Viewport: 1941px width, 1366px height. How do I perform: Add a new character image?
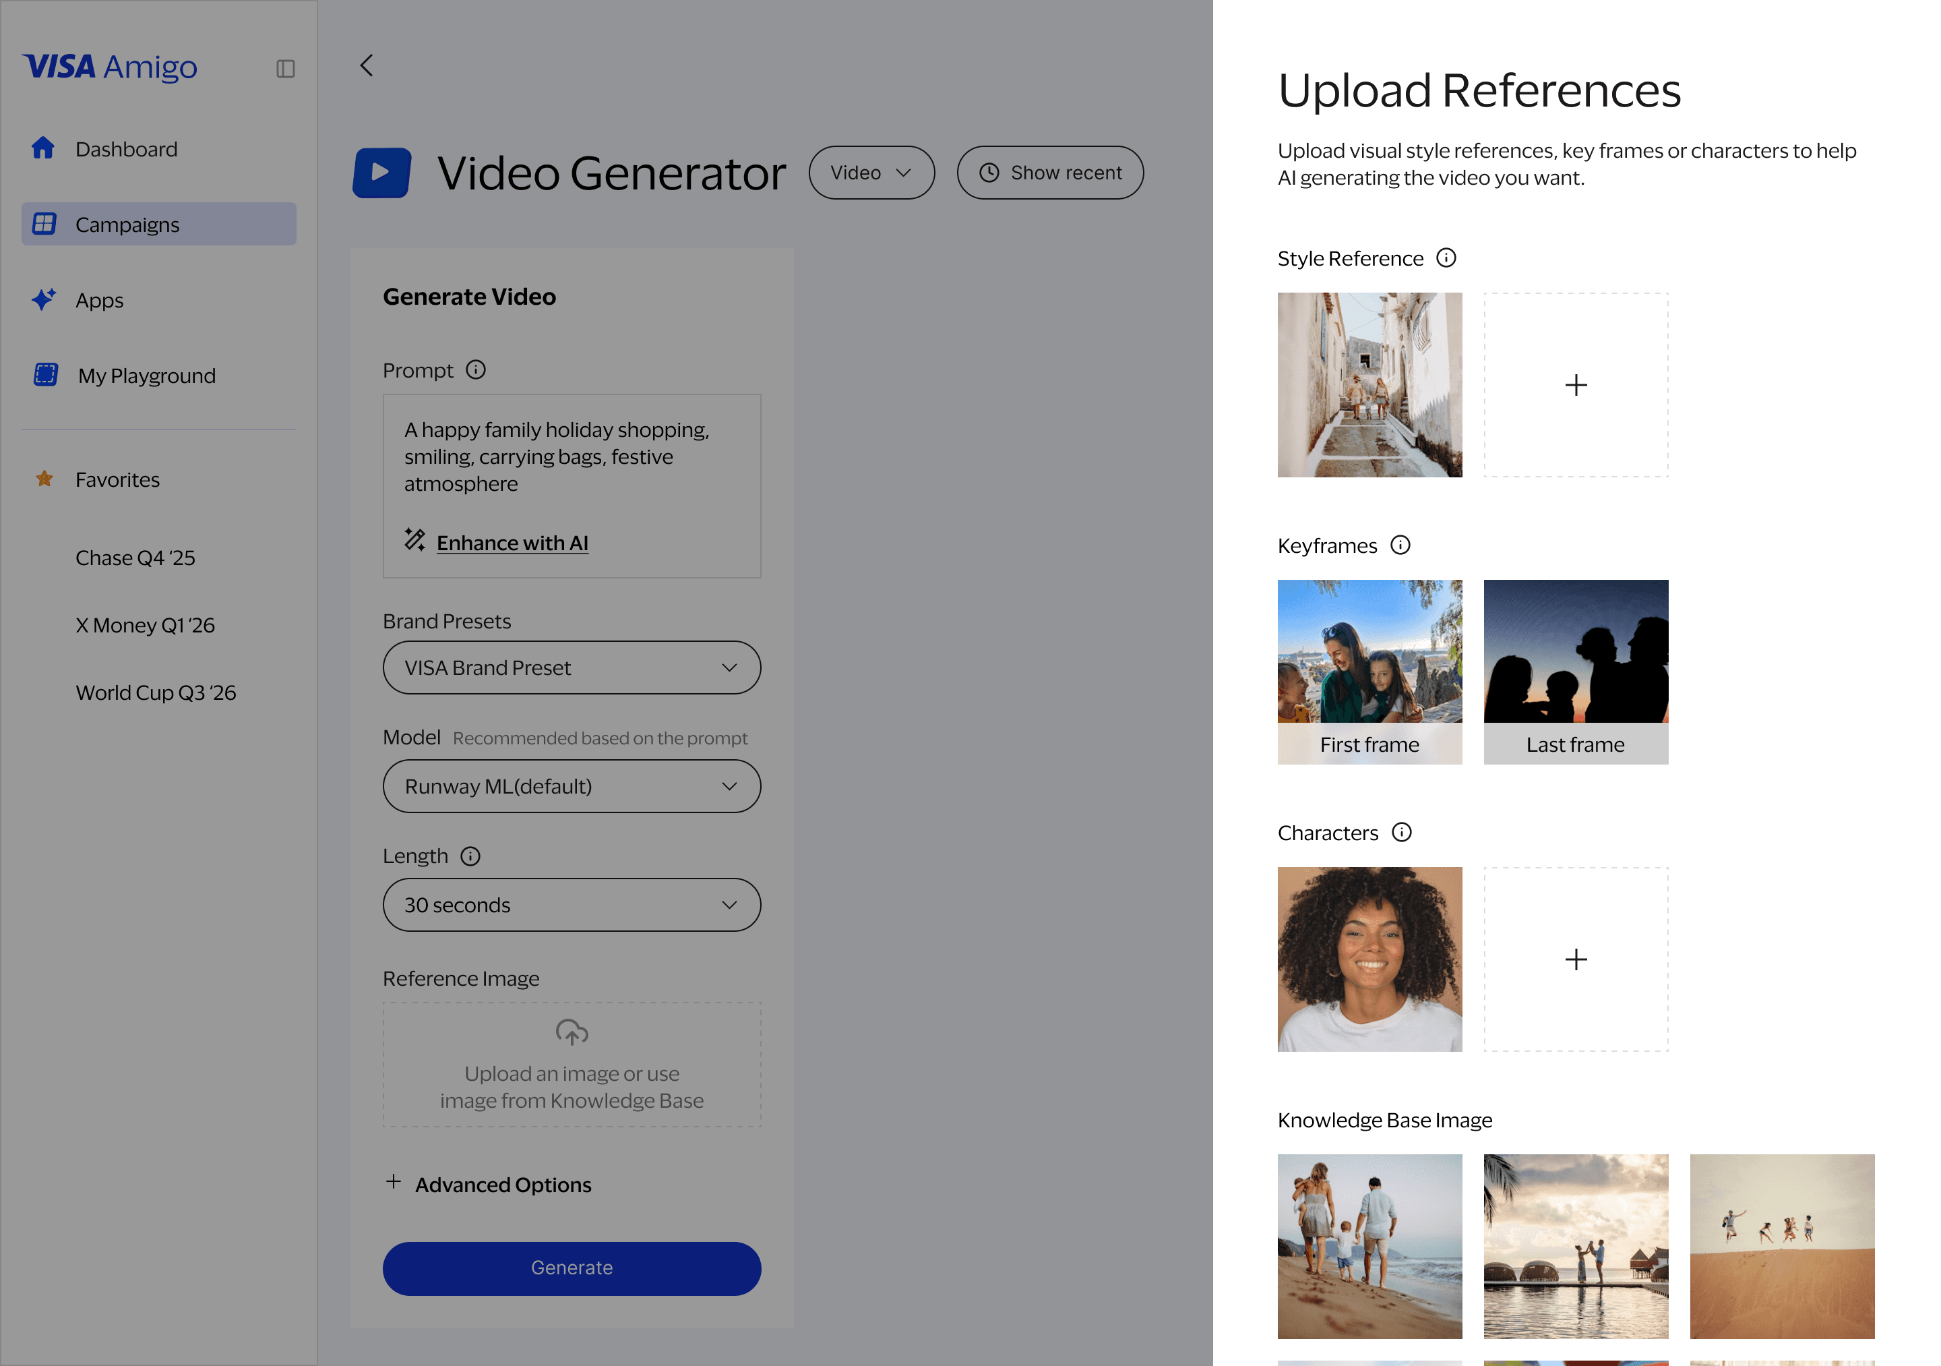point(1576,959)
